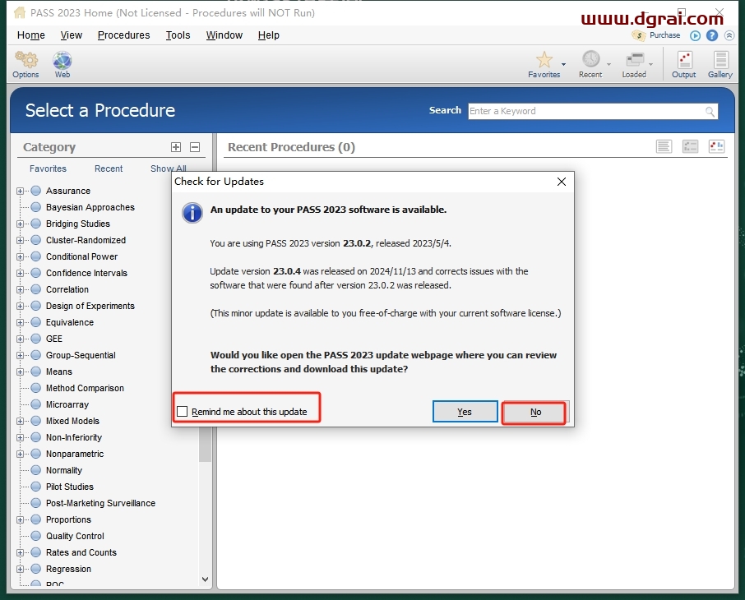Click the blue help question mark icon
745x600 pixels.
[x=712, y=35]
